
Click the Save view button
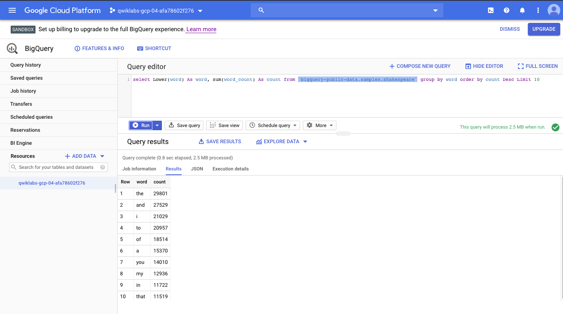[x=224, y=125]
